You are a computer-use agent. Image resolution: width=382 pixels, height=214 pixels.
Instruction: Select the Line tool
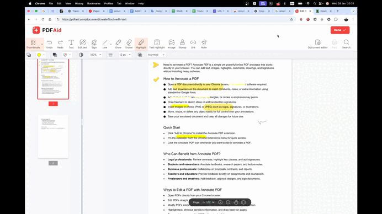coord(105,44)
